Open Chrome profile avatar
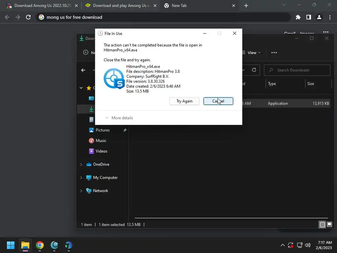 point(319,17)
